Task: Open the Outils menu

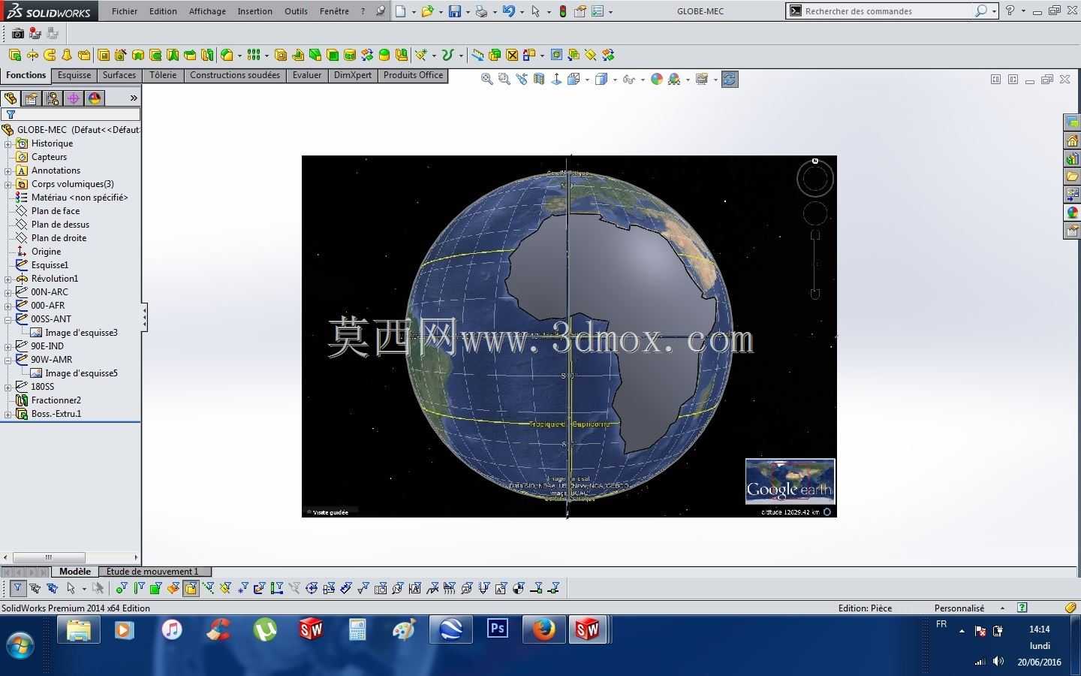Action: coord(296,11)
